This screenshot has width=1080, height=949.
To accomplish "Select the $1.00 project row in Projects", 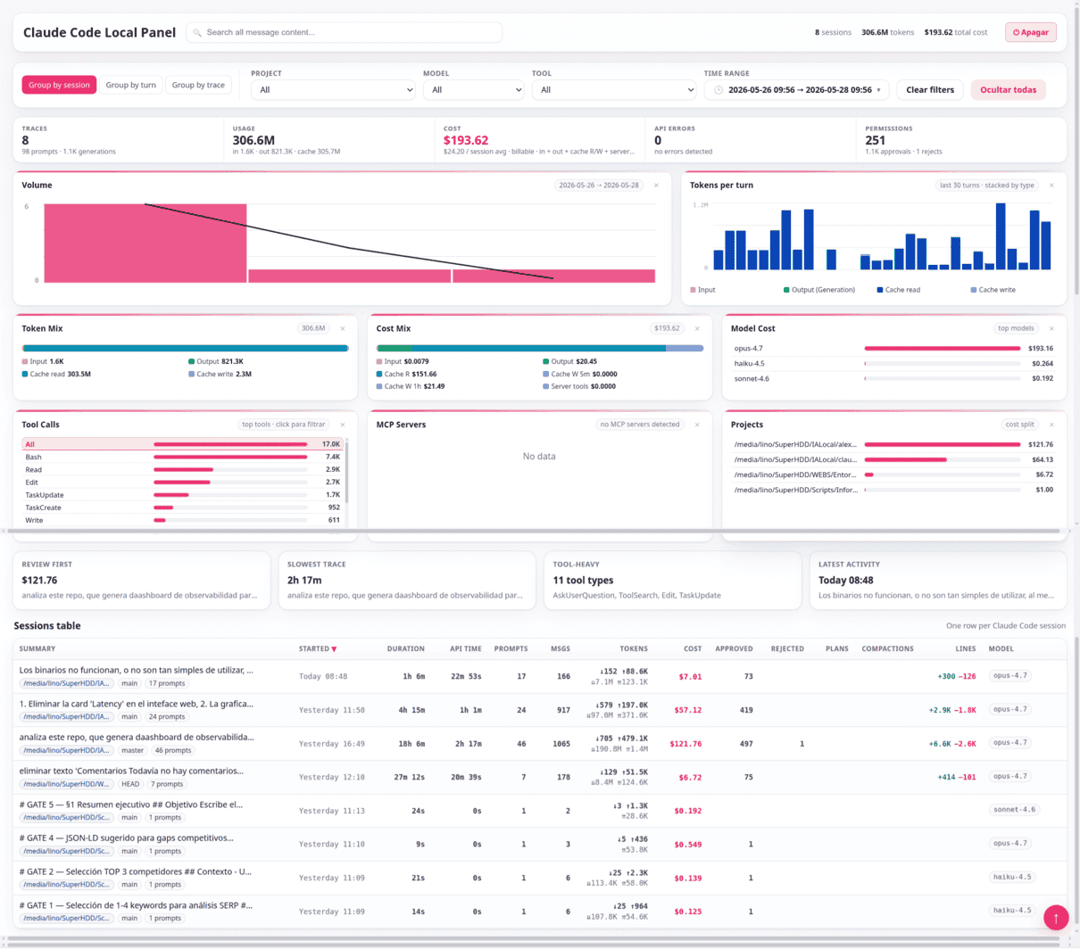I will (x=893, y=490).
